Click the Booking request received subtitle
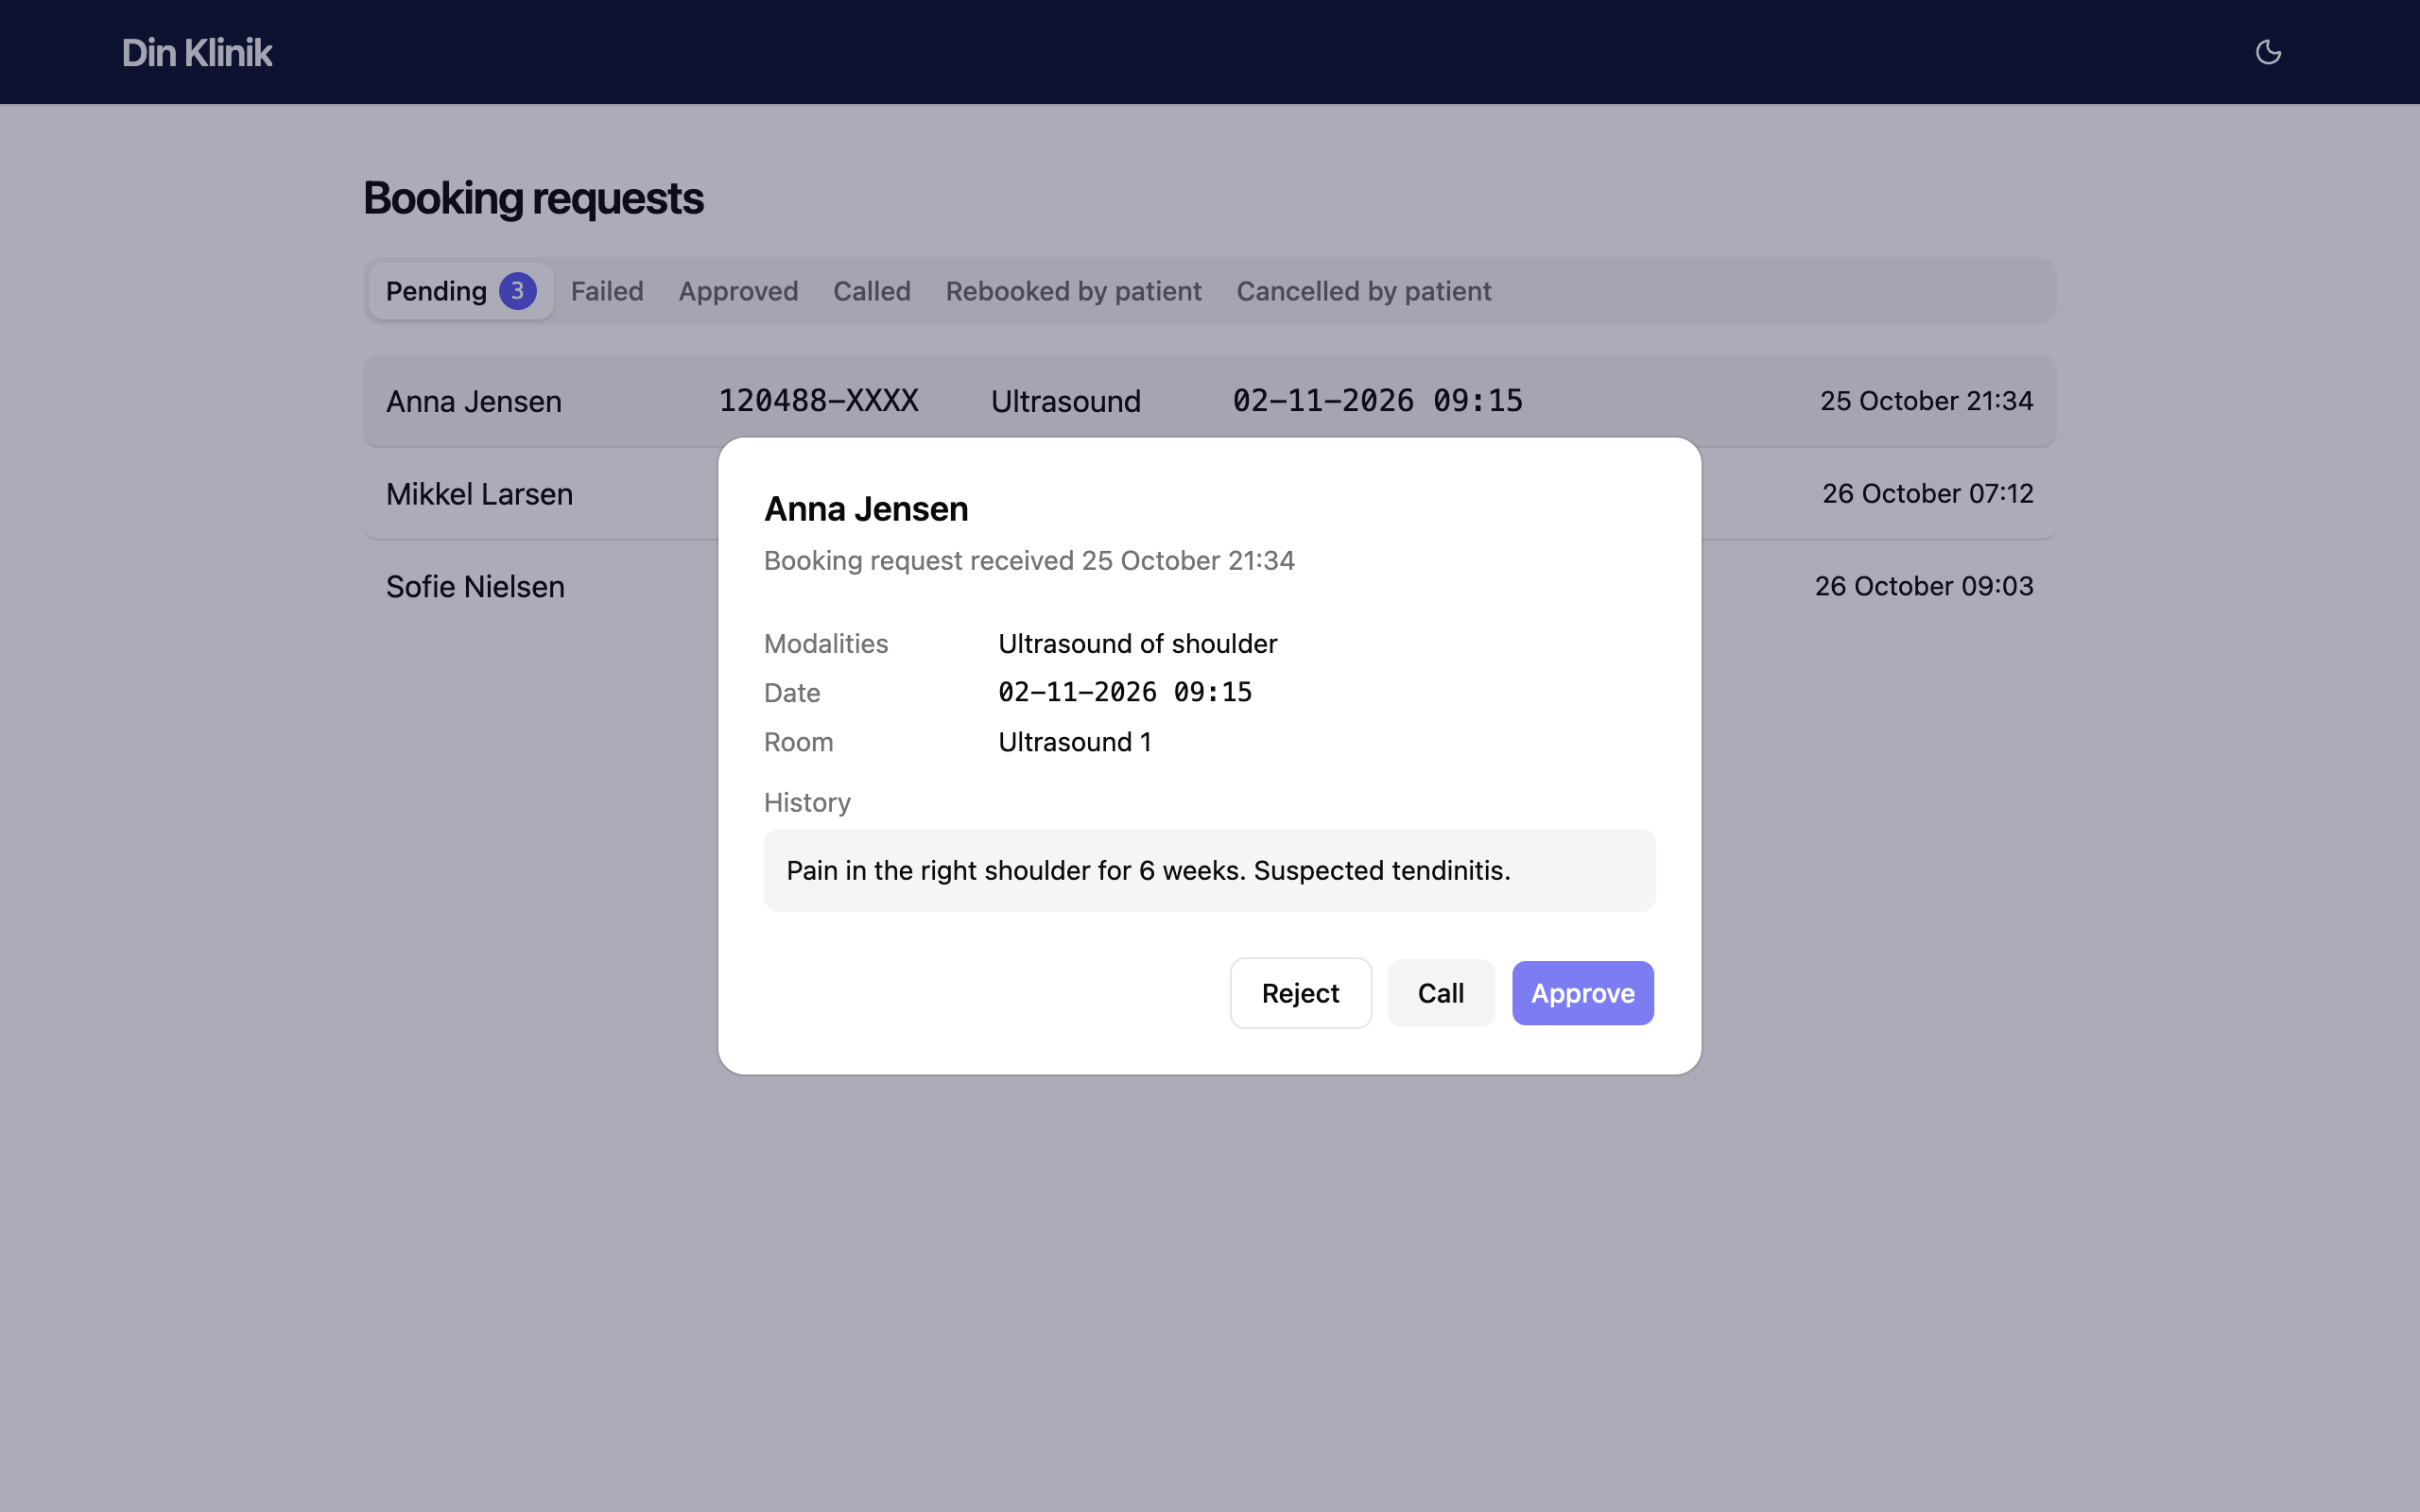This screenshot has width=2420, height=1512. (x=1029, y=560)
